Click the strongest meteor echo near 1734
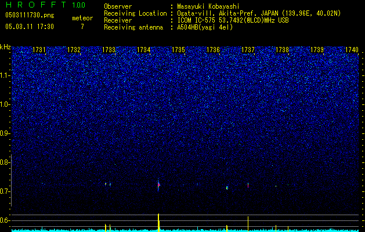This screenshot has height=232, width=365. coord(158,185)
